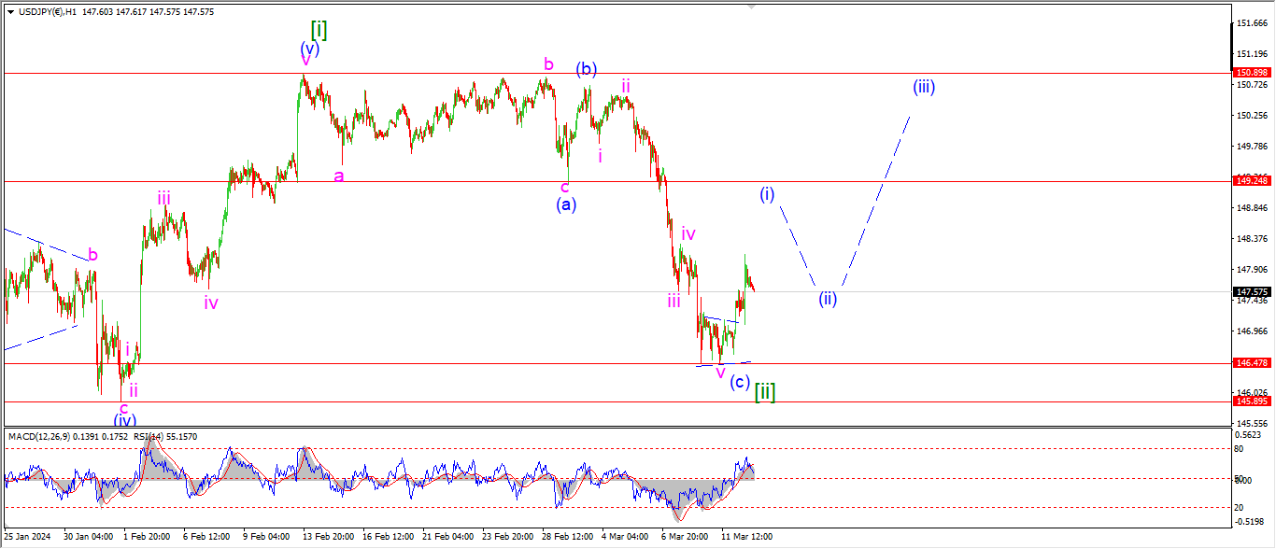Click the blue (c) wave label
1276x549 pixels.
pyautogui.click(x=740, y=381)
